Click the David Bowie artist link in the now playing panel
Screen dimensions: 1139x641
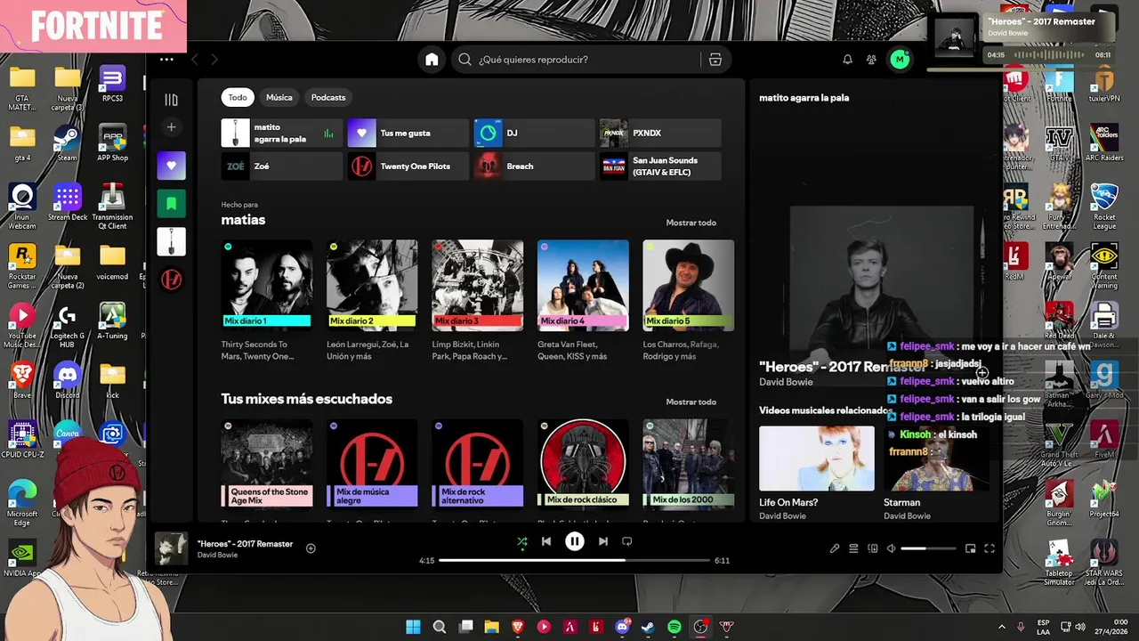786,382
